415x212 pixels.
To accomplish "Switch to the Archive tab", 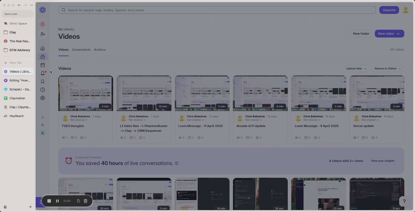I will coord(100,50).
